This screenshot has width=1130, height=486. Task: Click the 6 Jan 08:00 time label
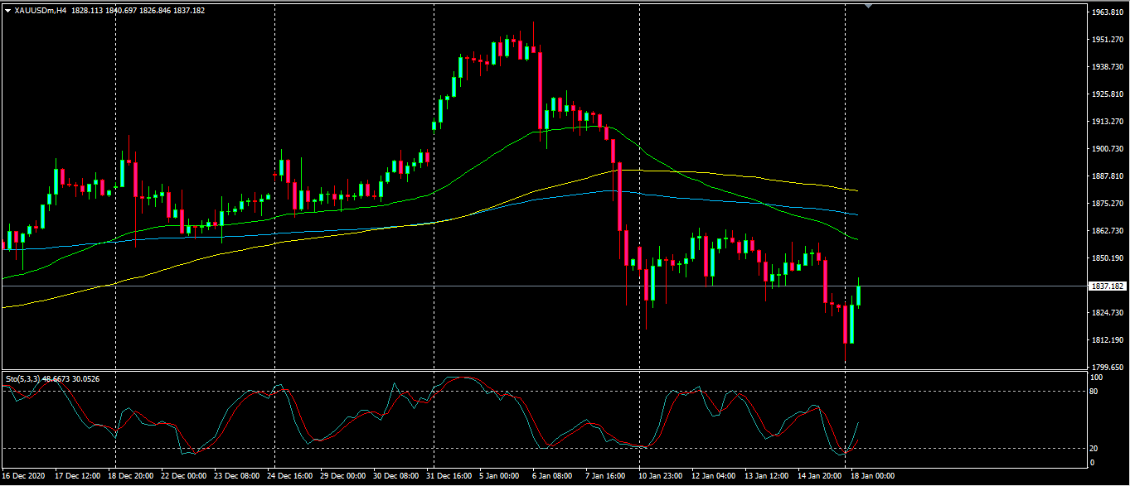click(x=552, y=476)
